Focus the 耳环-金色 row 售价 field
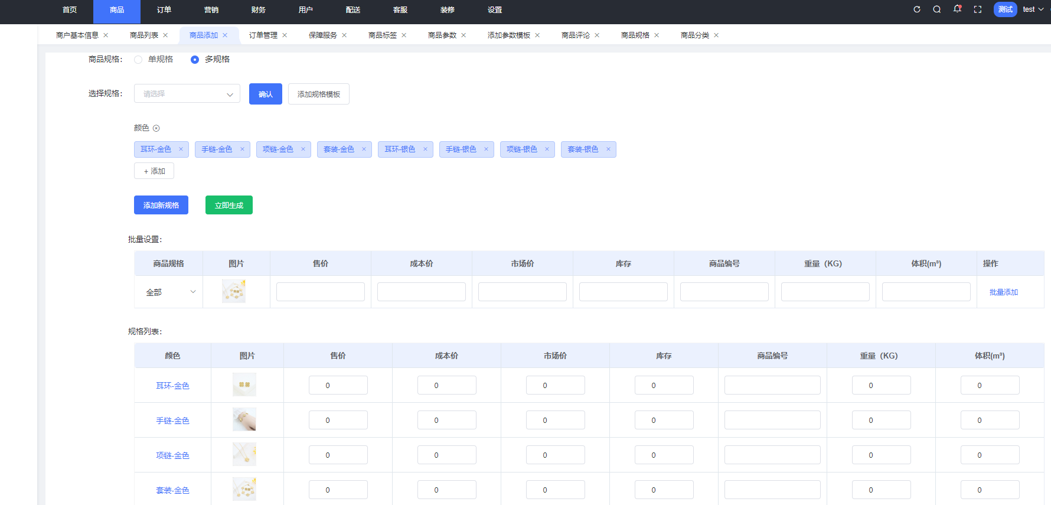The width and height of the screenshot is (1051, 505). 338,385
